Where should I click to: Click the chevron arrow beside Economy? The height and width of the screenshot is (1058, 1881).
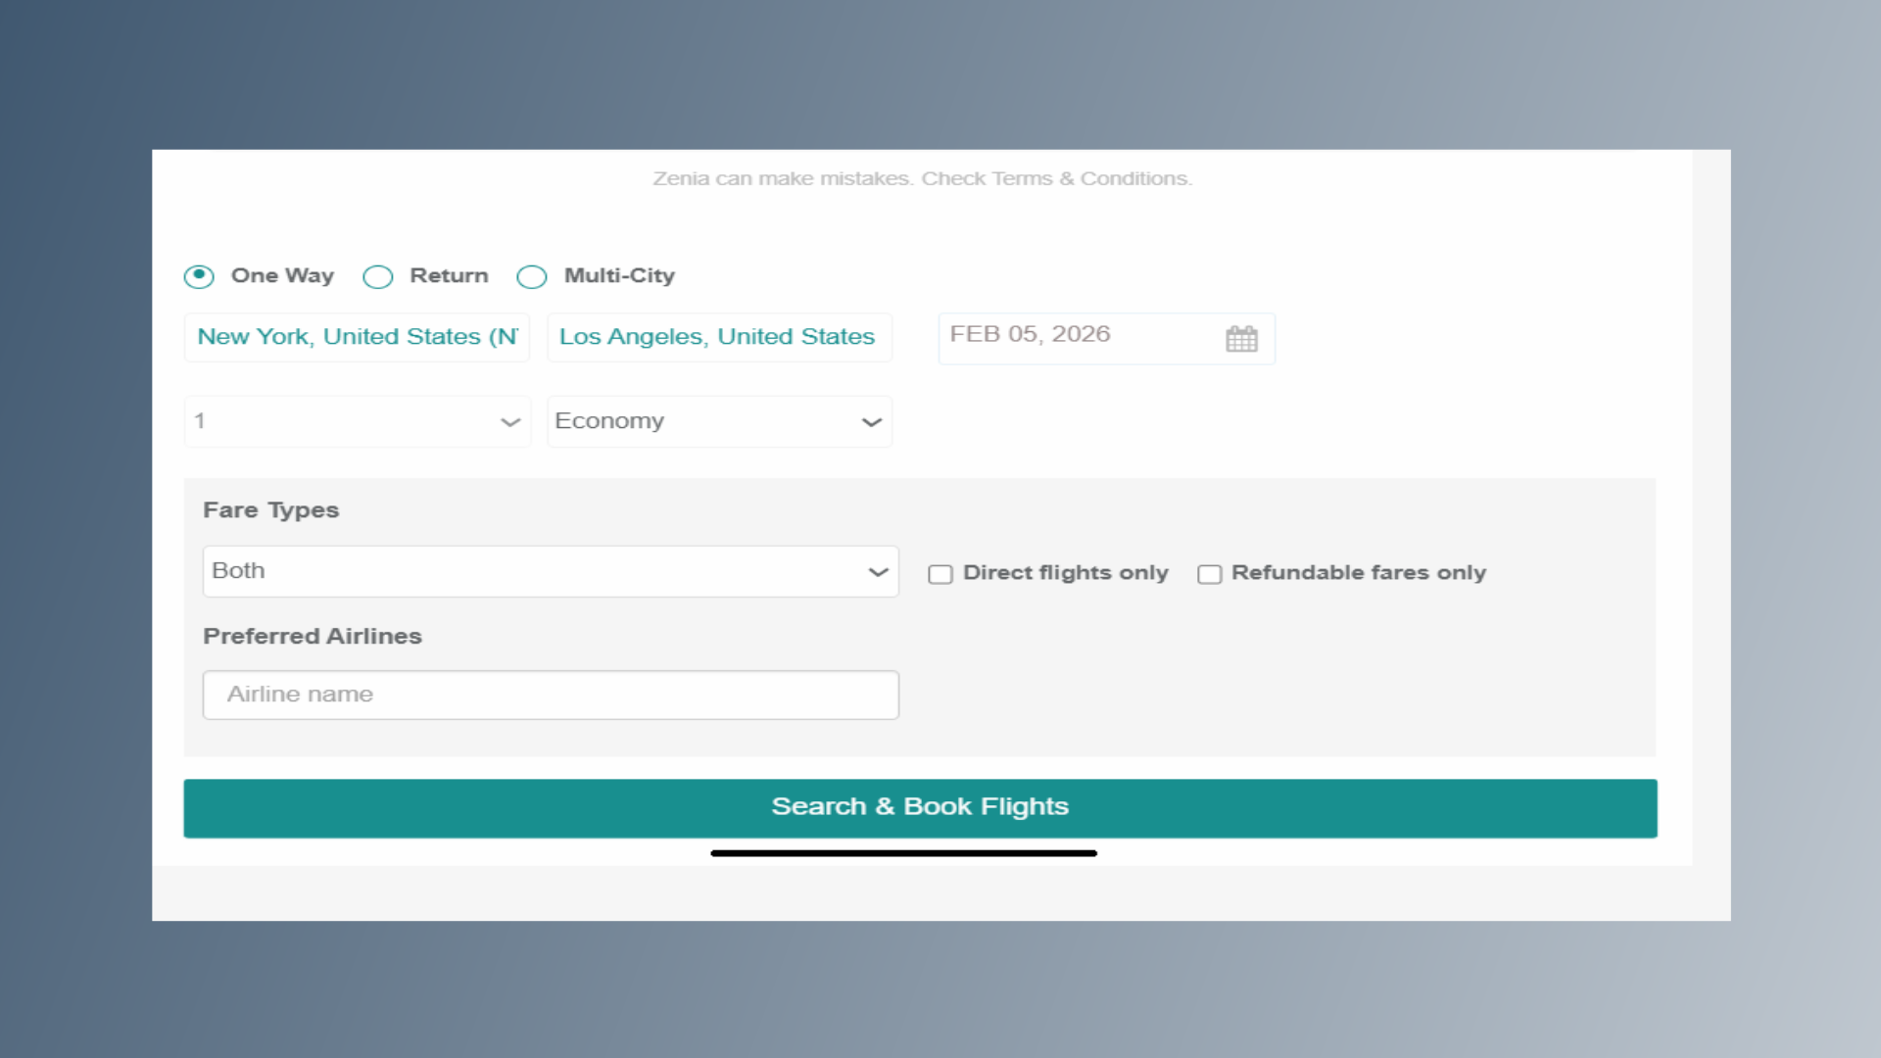tap(871, 422)
